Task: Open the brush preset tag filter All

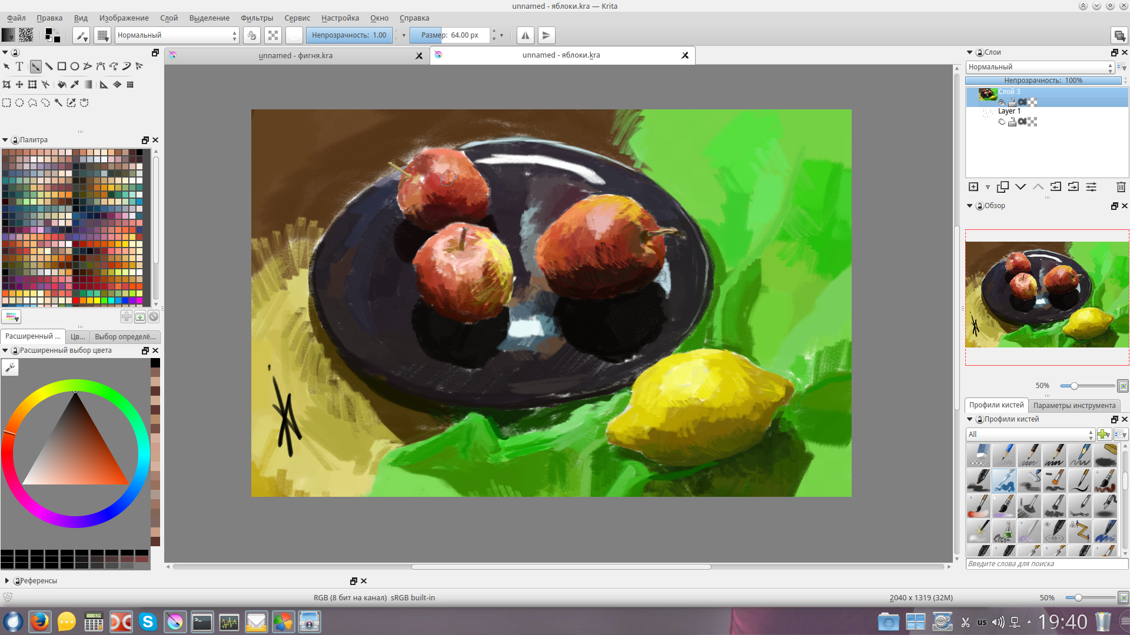Action: click(x=1030, y=434)
